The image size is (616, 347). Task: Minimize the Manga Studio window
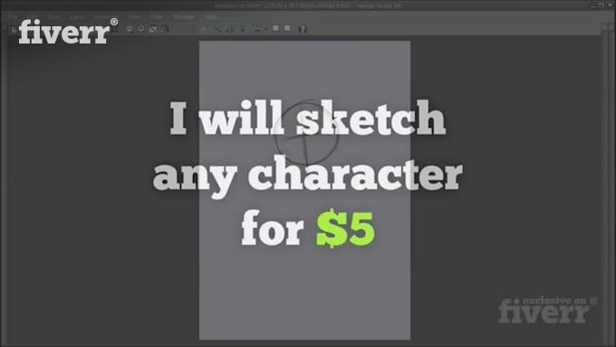[x=593, y=5]
